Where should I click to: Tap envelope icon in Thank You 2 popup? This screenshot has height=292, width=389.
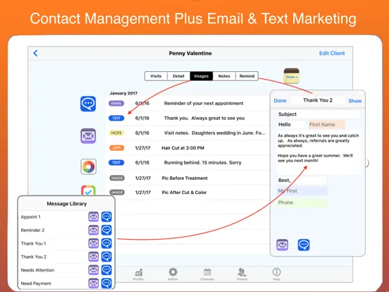pos(283,245)
